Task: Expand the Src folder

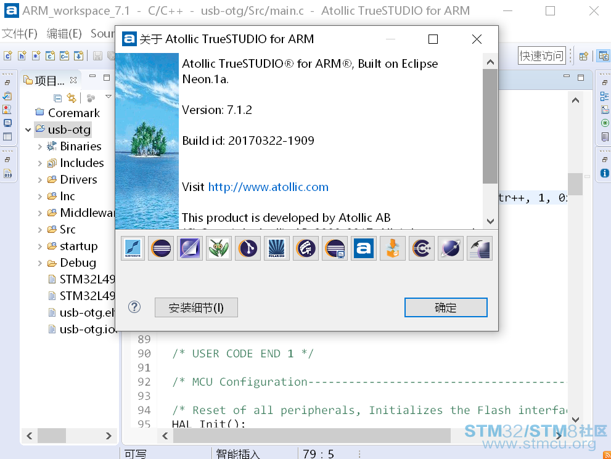Action: click(x=39, y=230)
